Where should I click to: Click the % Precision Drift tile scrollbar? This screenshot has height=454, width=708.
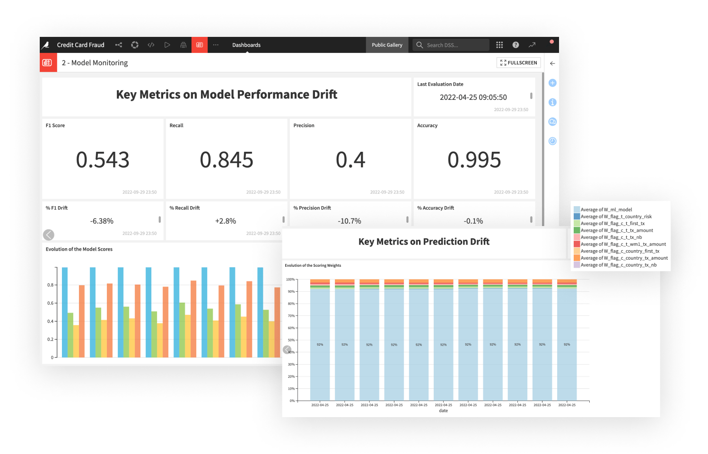[x=407, y=219]
